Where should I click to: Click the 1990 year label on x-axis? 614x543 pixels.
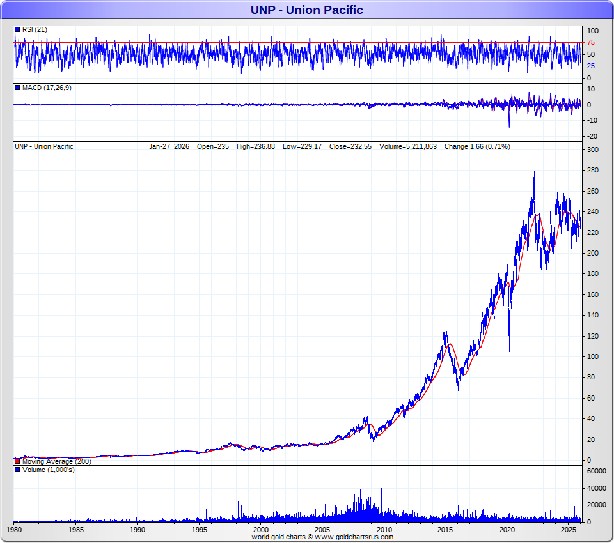tap(137, 530)
